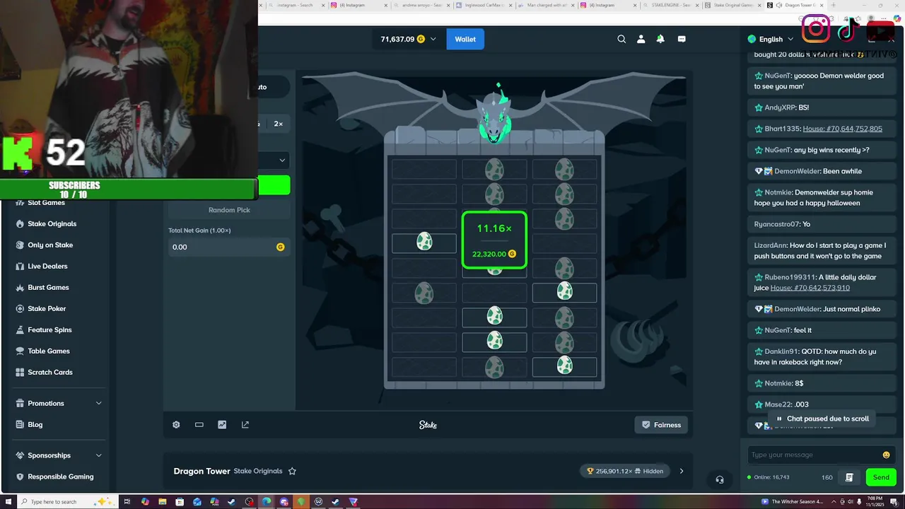Expand game details arrow beside Hidden

[682, 472]
